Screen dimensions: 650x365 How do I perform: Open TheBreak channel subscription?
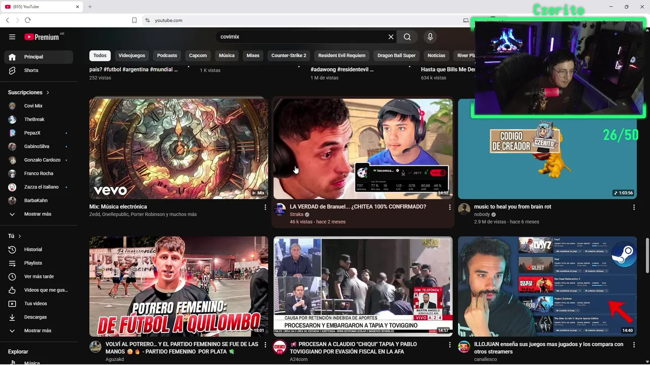(39, 119)
